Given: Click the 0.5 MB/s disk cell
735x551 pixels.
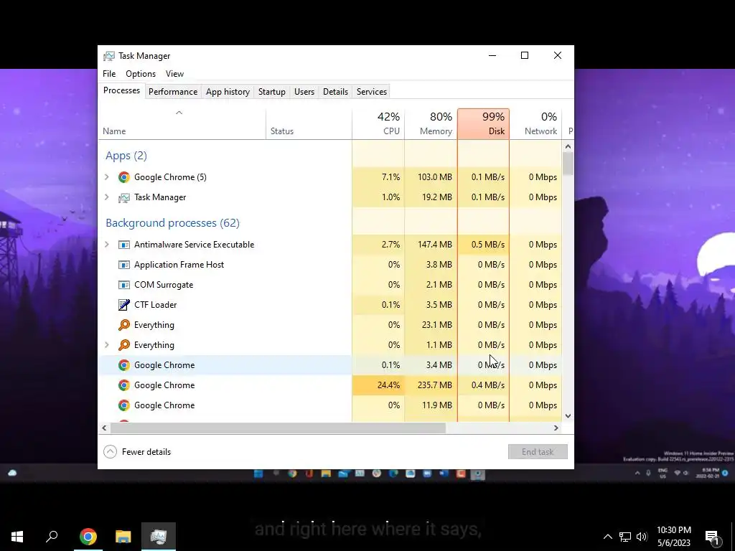Looking at the screenshot, I should pos(483,245).
